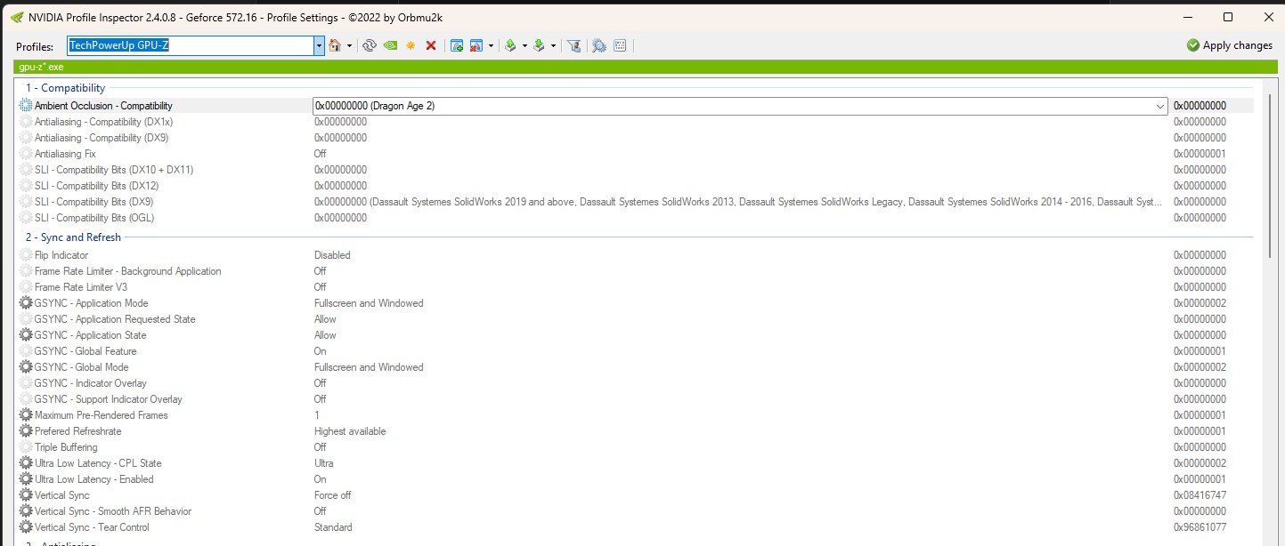Click the 'Highest available' refresh rate value
The height and width of the screenshot is (546, 1285).
click(350, 431)
